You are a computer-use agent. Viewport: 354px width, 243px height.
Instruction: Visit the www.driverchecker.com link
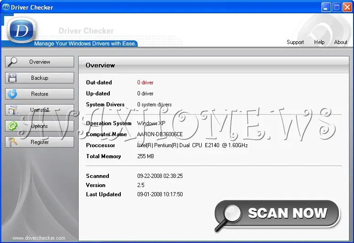tap(39, 238)
